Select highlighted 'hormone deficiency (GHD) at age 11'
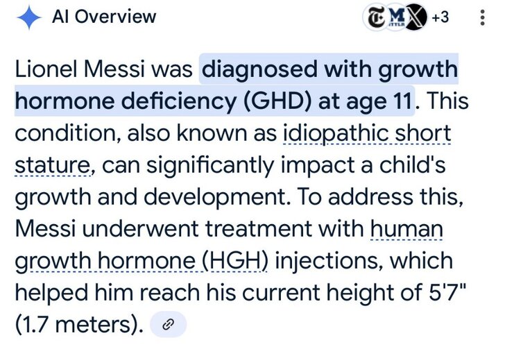The height and width of the screenshot is (347, 505). (x=214, y=101)
